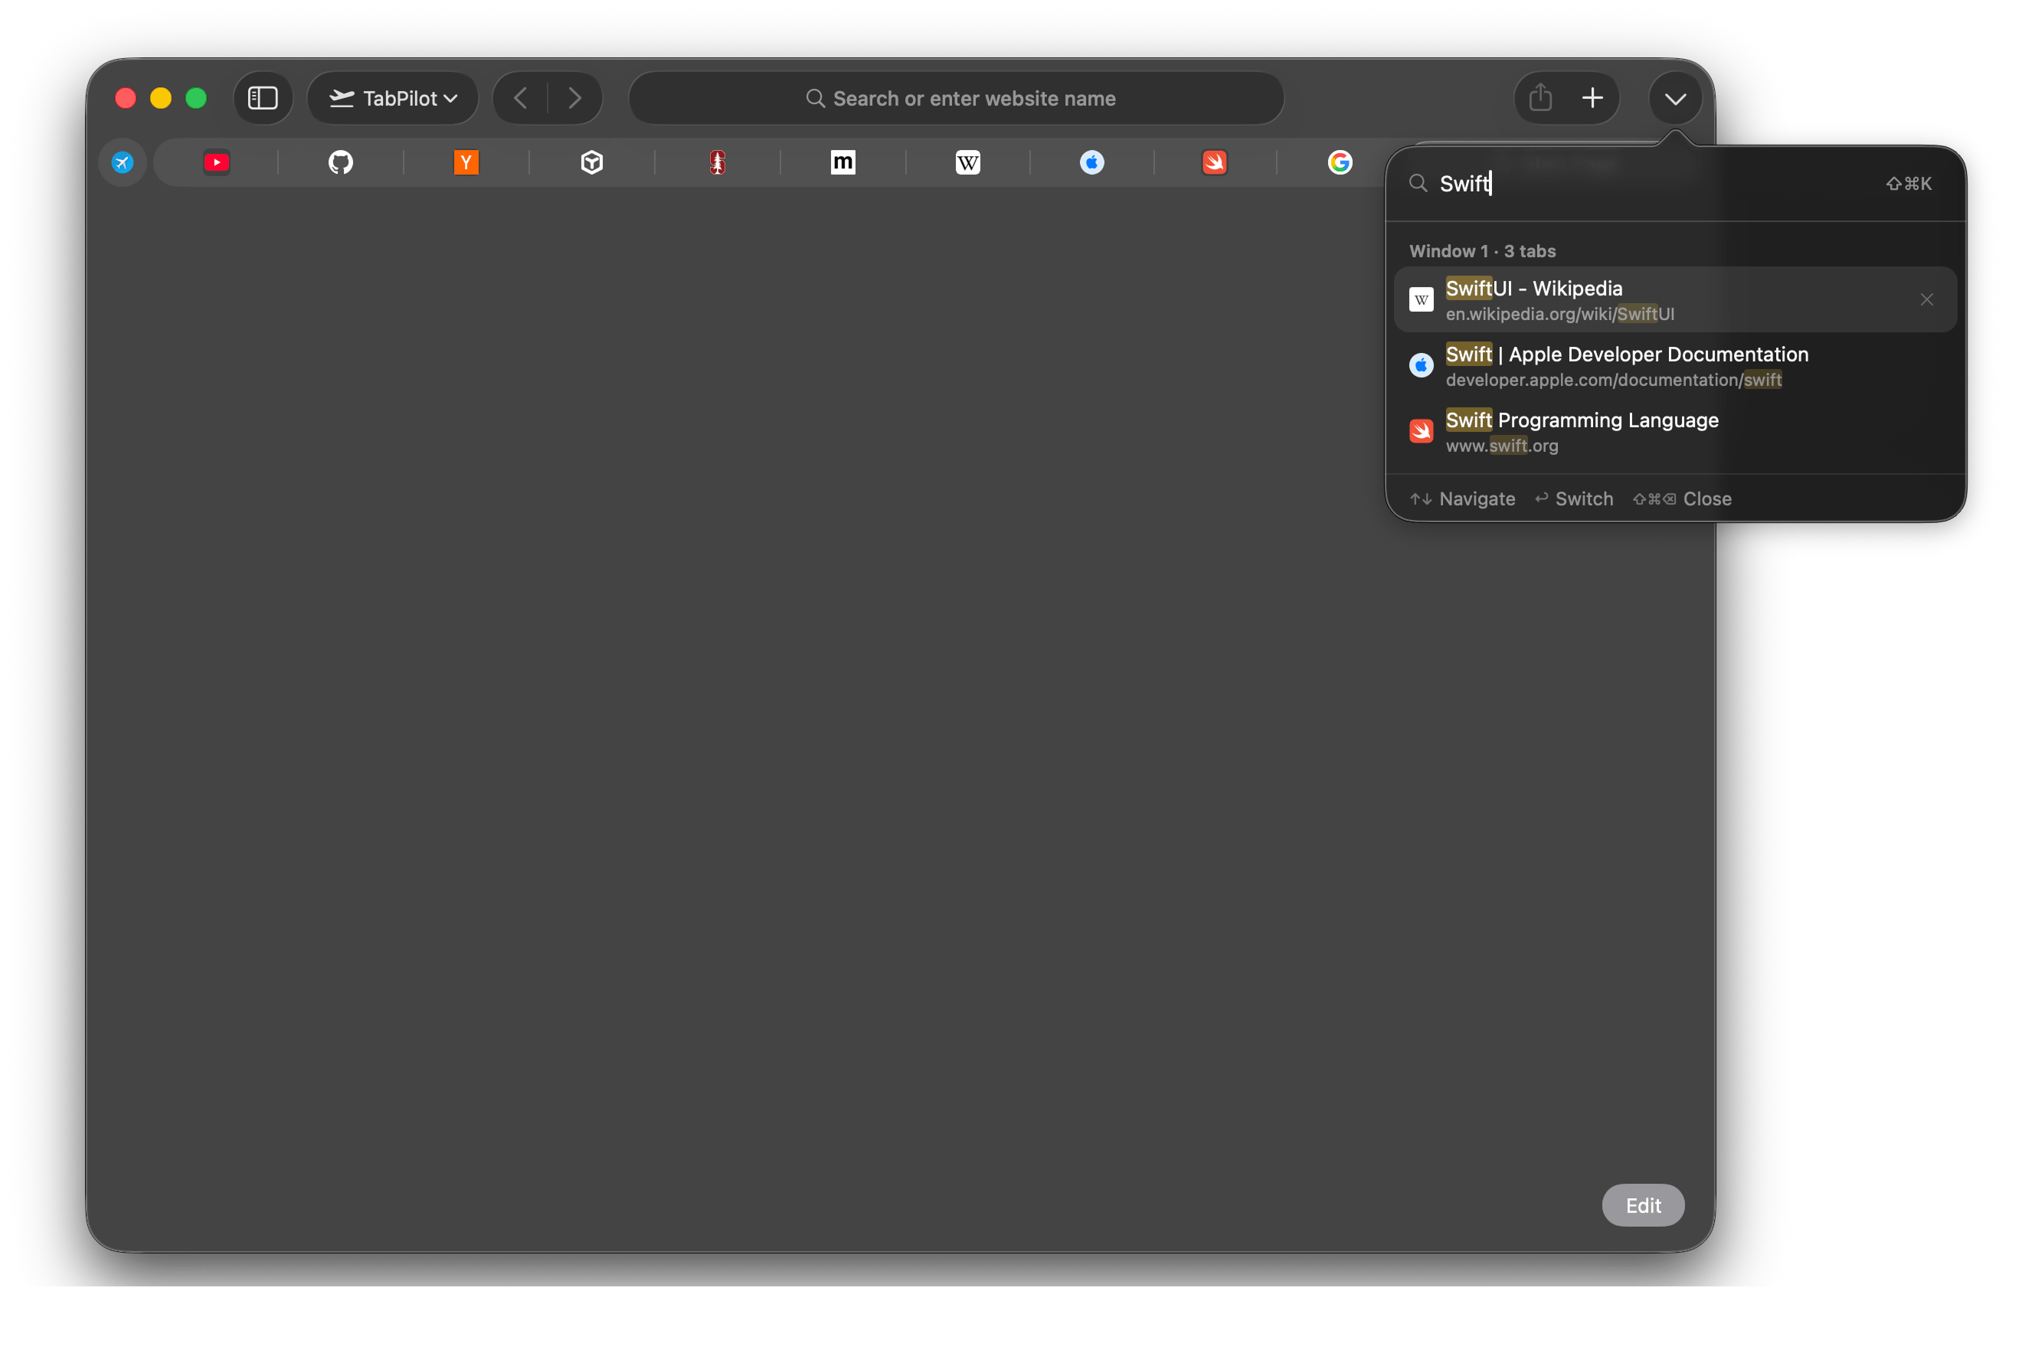Open the Share button in toolbar
Screen dimensions: 2022x1366
pos(1541,98)
